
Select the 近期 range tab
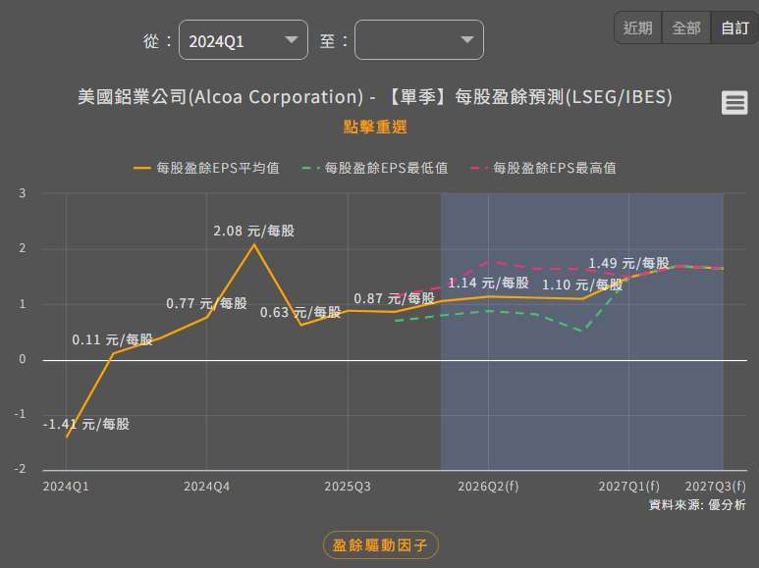click(x=637, y=27)
